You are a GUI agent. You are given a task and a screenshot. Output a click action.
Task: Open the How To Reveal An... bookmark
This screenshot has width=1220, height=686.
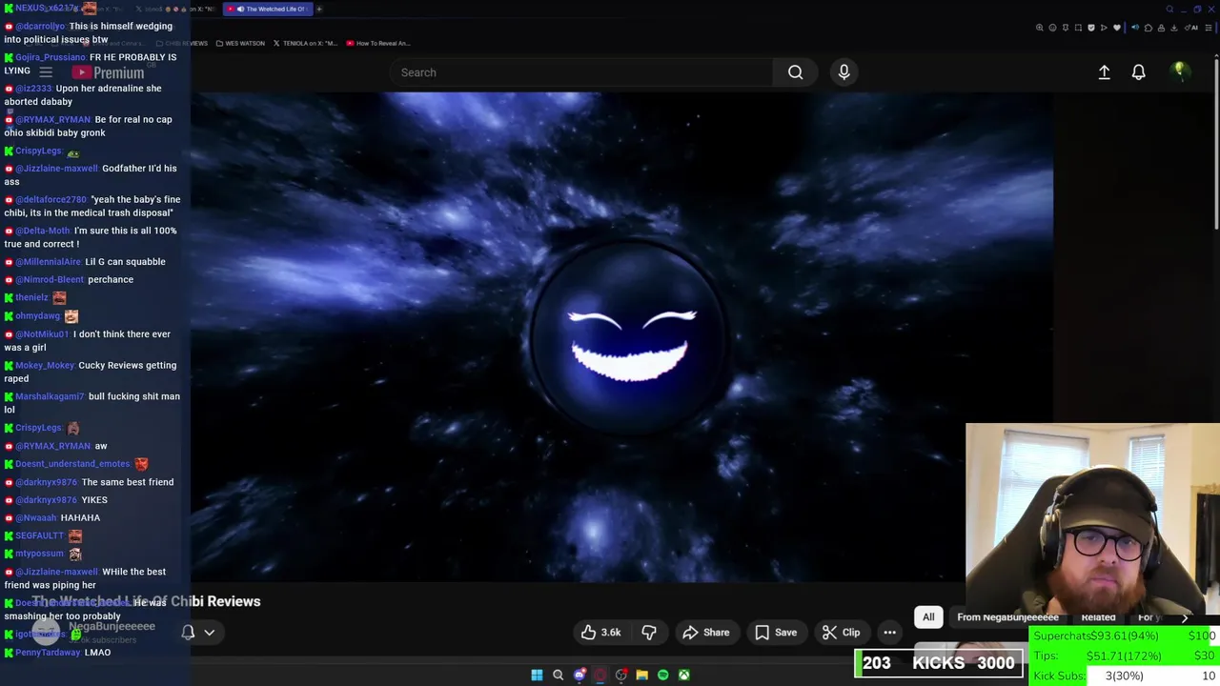[x=378, y=43]
